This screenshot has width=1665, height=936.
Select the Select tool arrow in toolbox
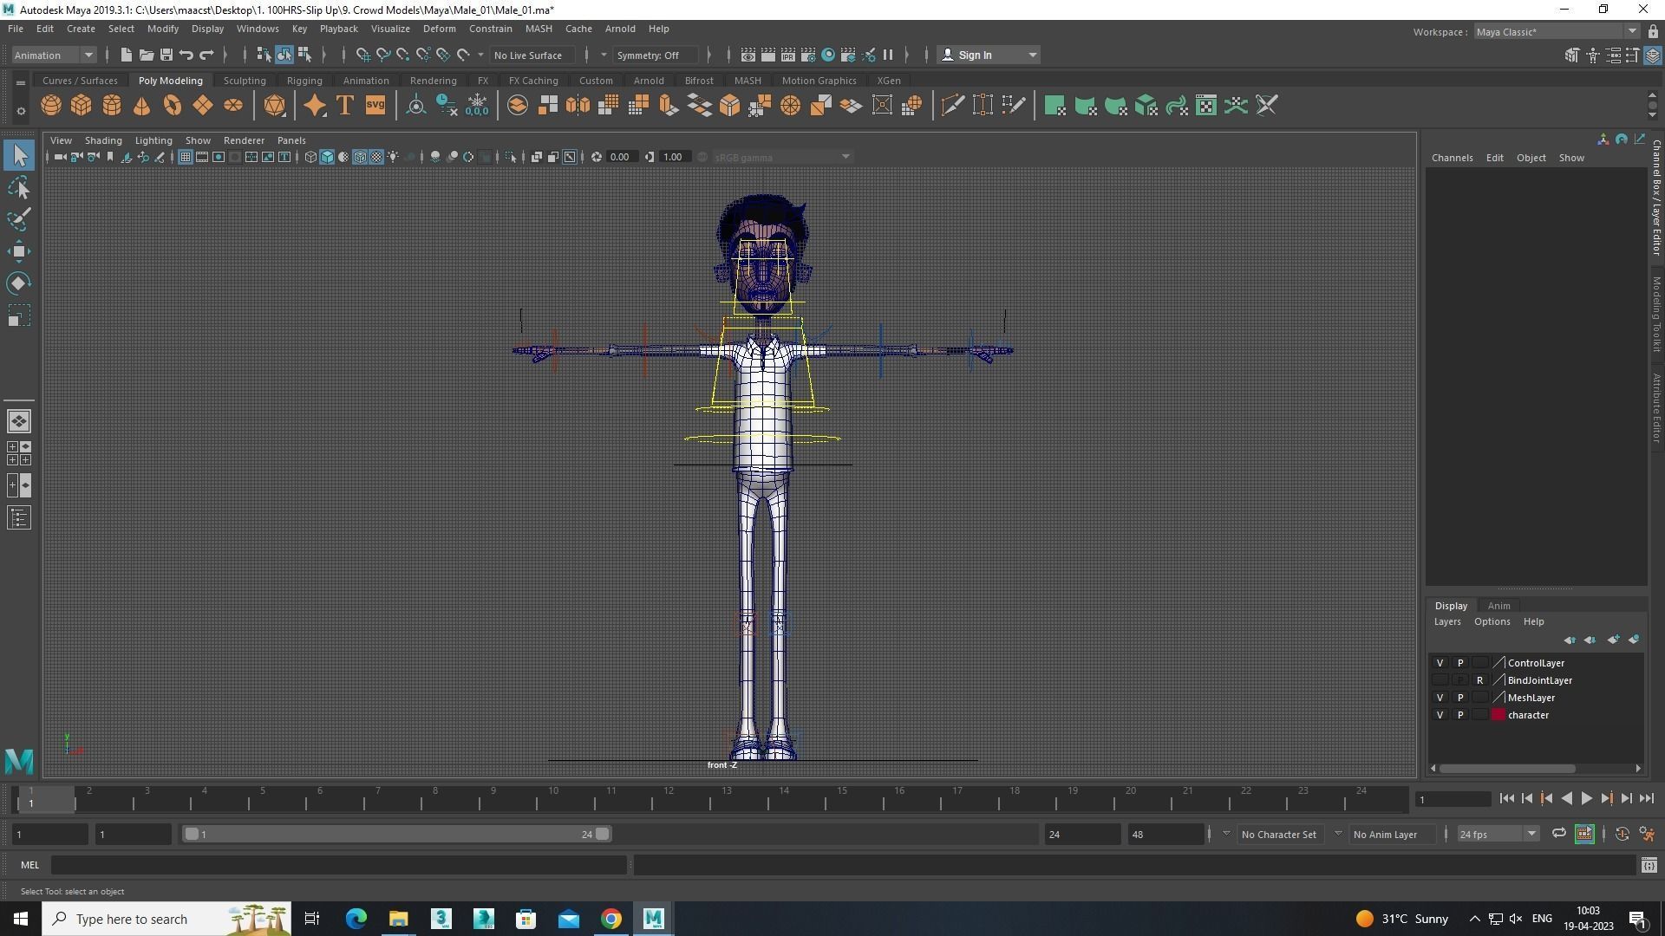(19, 156)
